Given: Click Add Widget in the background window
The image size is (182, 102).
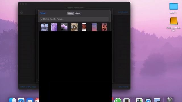Looking at the screenshot, I should (x=123, y=12).
